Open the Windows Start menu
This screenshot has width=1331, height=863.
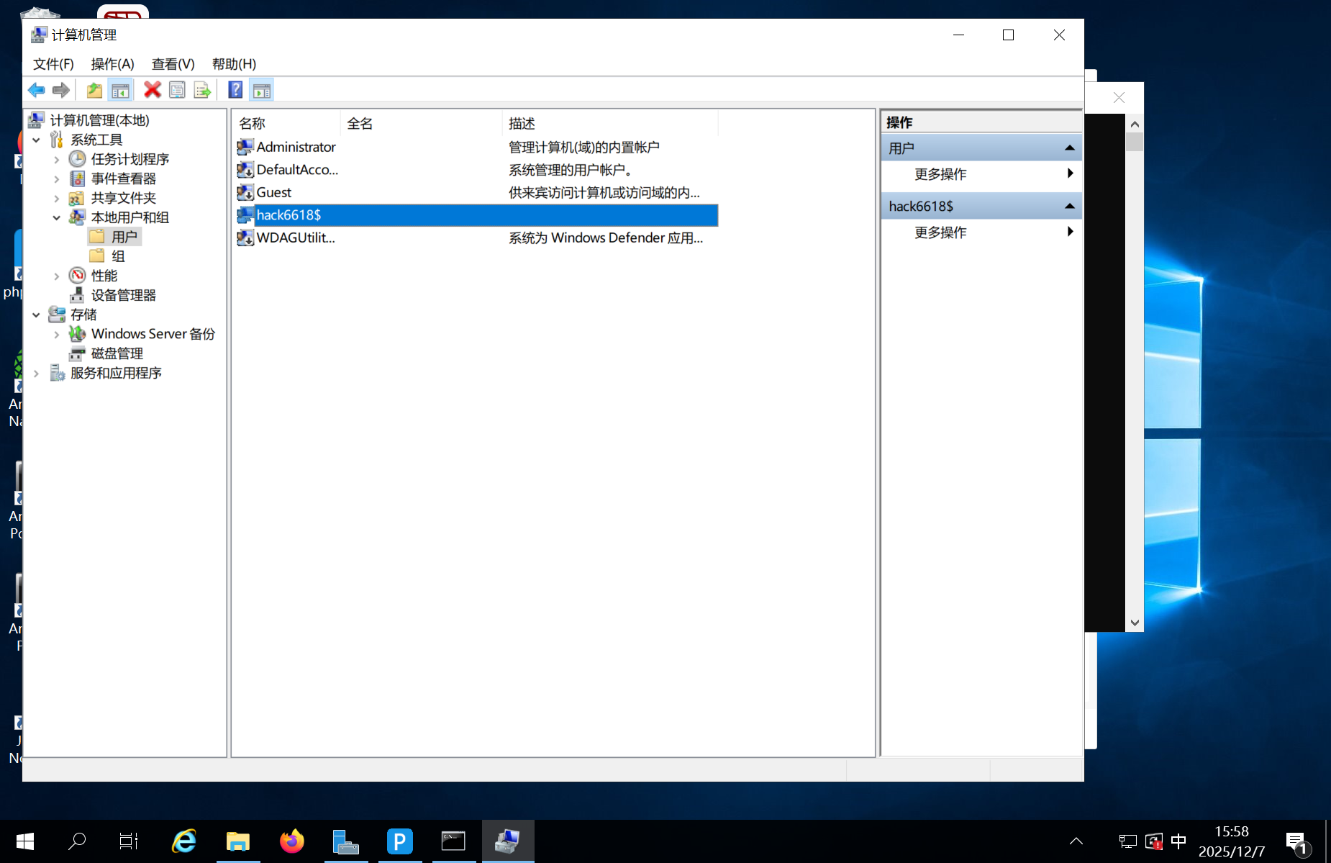click(x=25, y=841)
